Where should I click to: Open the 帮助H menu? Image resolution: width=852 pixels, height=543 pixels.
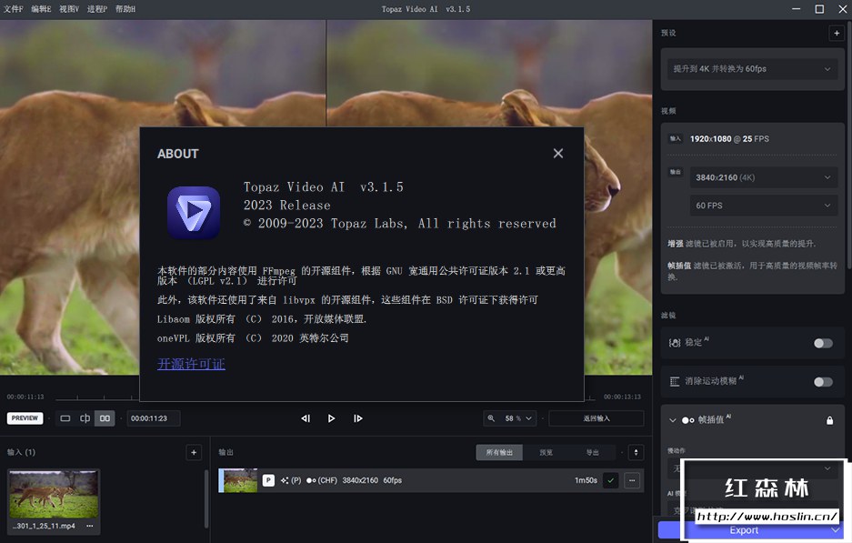(x=125, y=9)
